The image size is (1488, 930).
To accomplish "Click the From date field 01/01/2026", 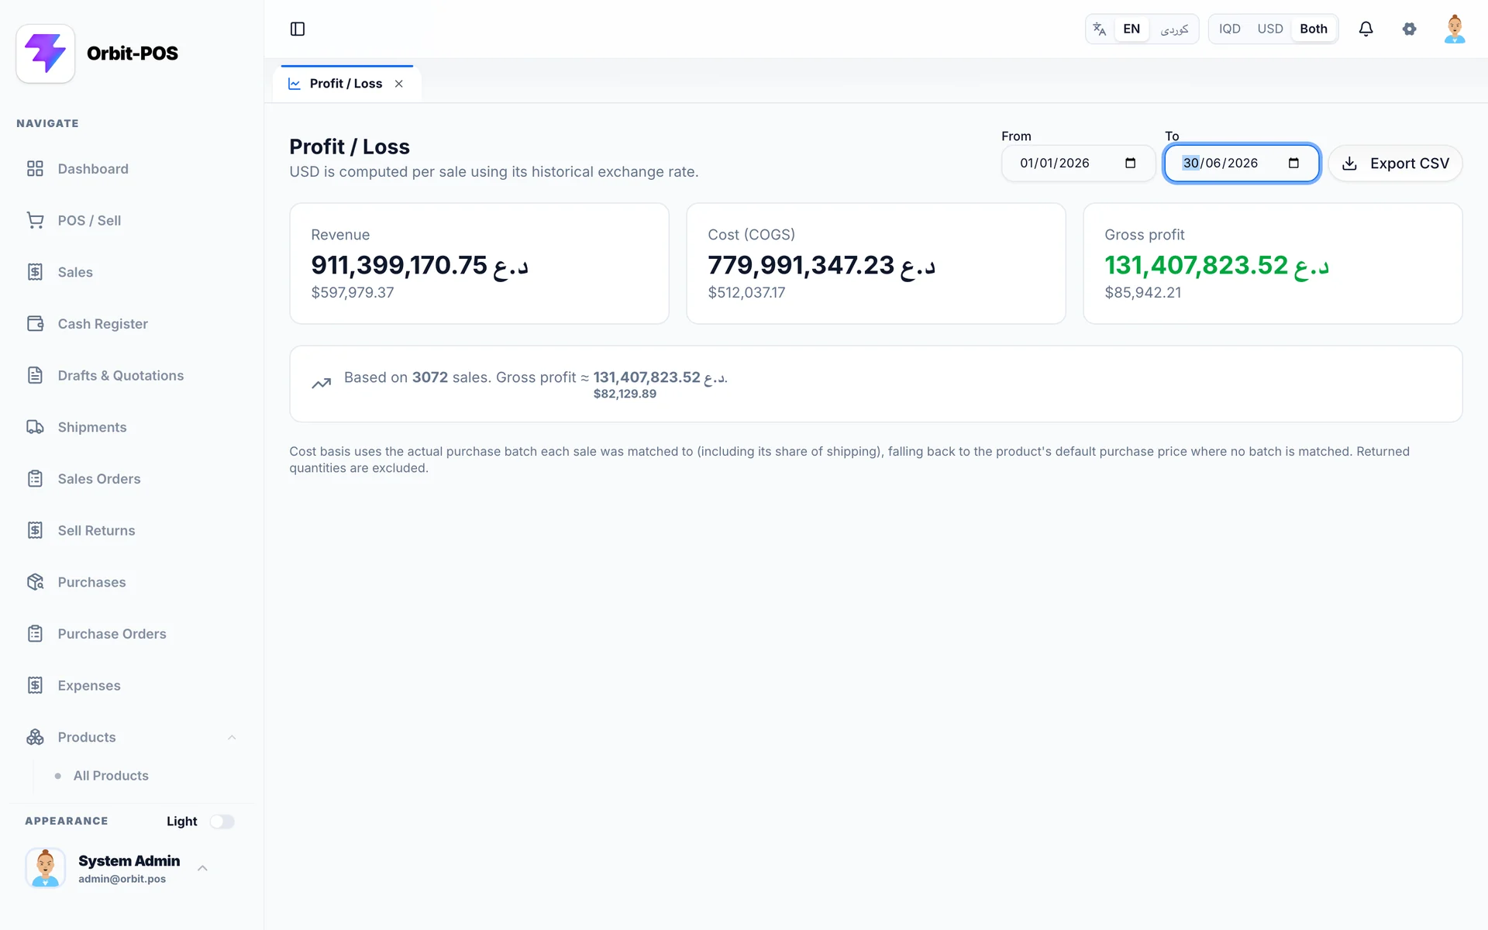I will pyautogui.click(x=1078, y=164).
